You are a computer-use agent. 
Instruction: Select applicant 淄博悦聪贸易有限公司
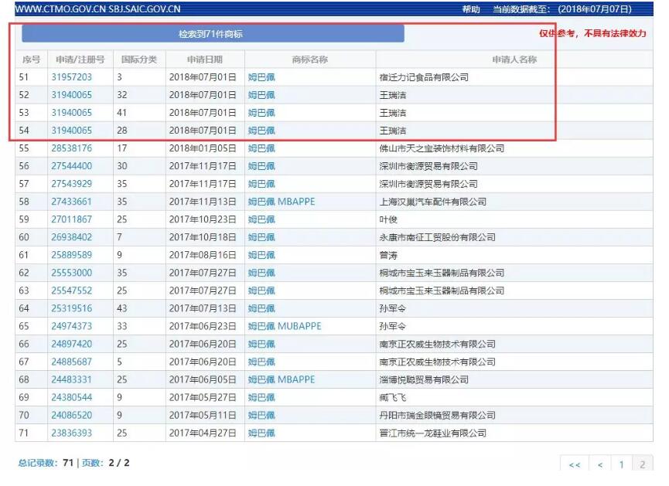[x=424, y=379]
